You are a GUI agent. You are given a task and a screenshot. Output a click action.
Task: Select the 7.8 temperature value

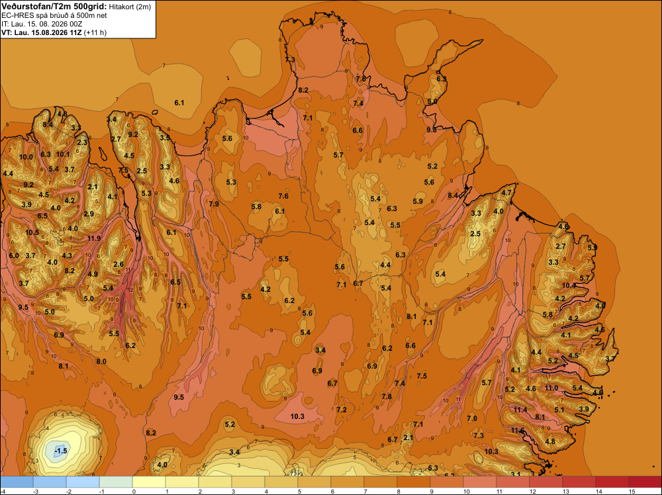click(x=387, y=396)
